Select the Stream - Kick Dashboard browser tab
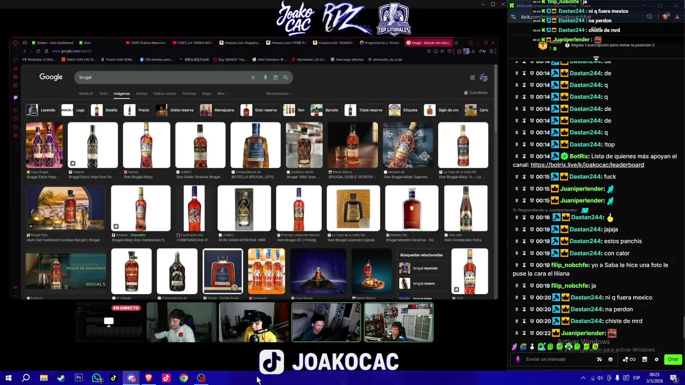The height and width of the screenshot is (385, 685). tap(52, 43)
